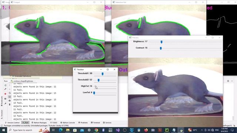This screenshot has height=133, width=237.
Task: Open Task View on the taskbar
Action: pyautogui.click(x=53, y=130)
